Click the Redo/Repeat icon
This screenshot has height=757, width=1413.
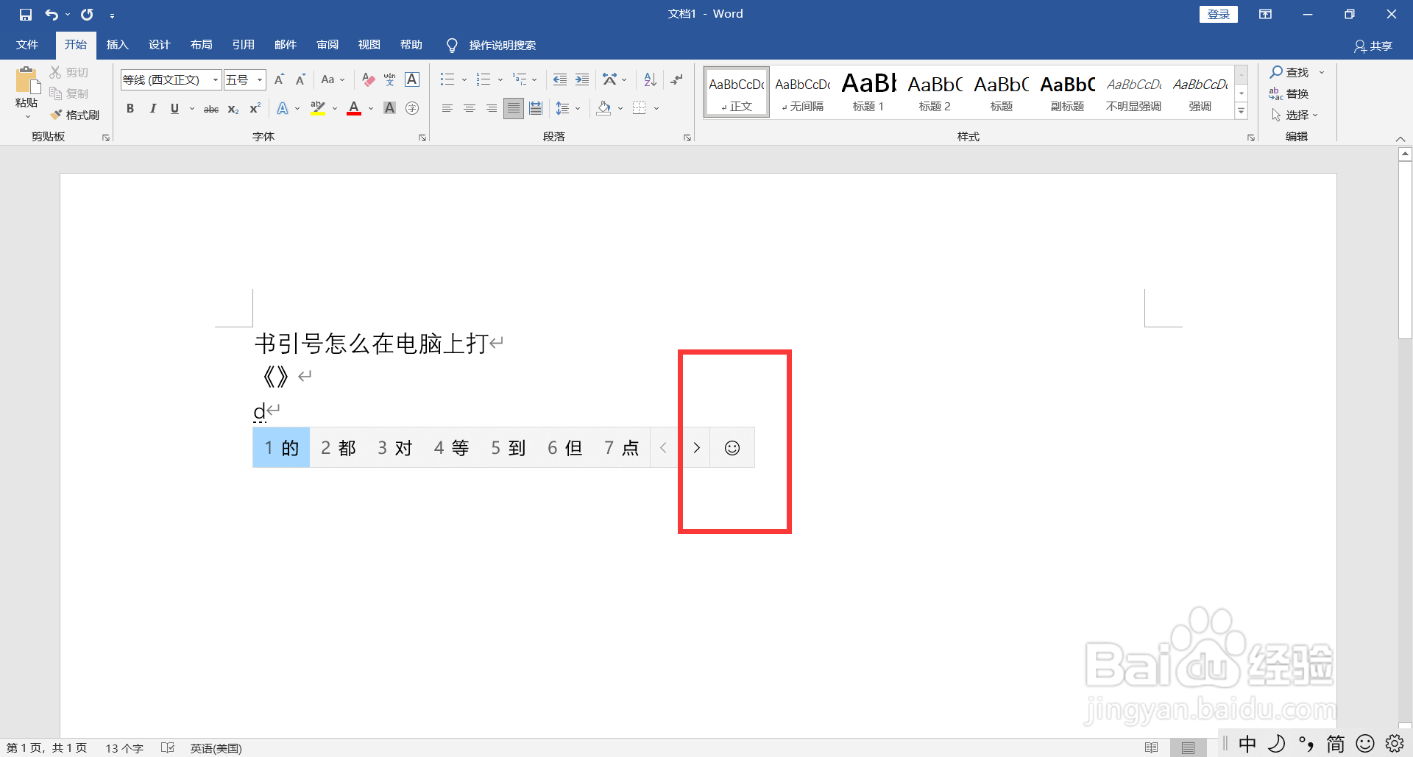87,15
